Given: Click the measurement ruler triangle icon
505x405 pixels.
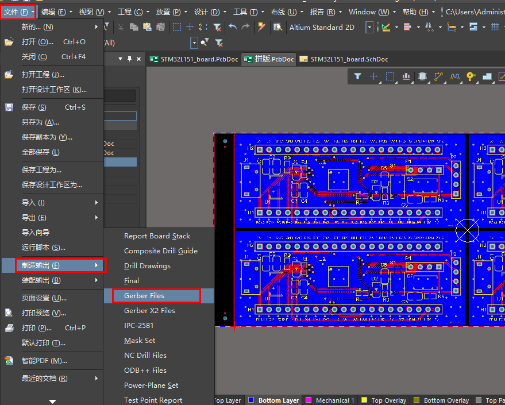Looking at the screenshot, I should (x=386, y=28).
